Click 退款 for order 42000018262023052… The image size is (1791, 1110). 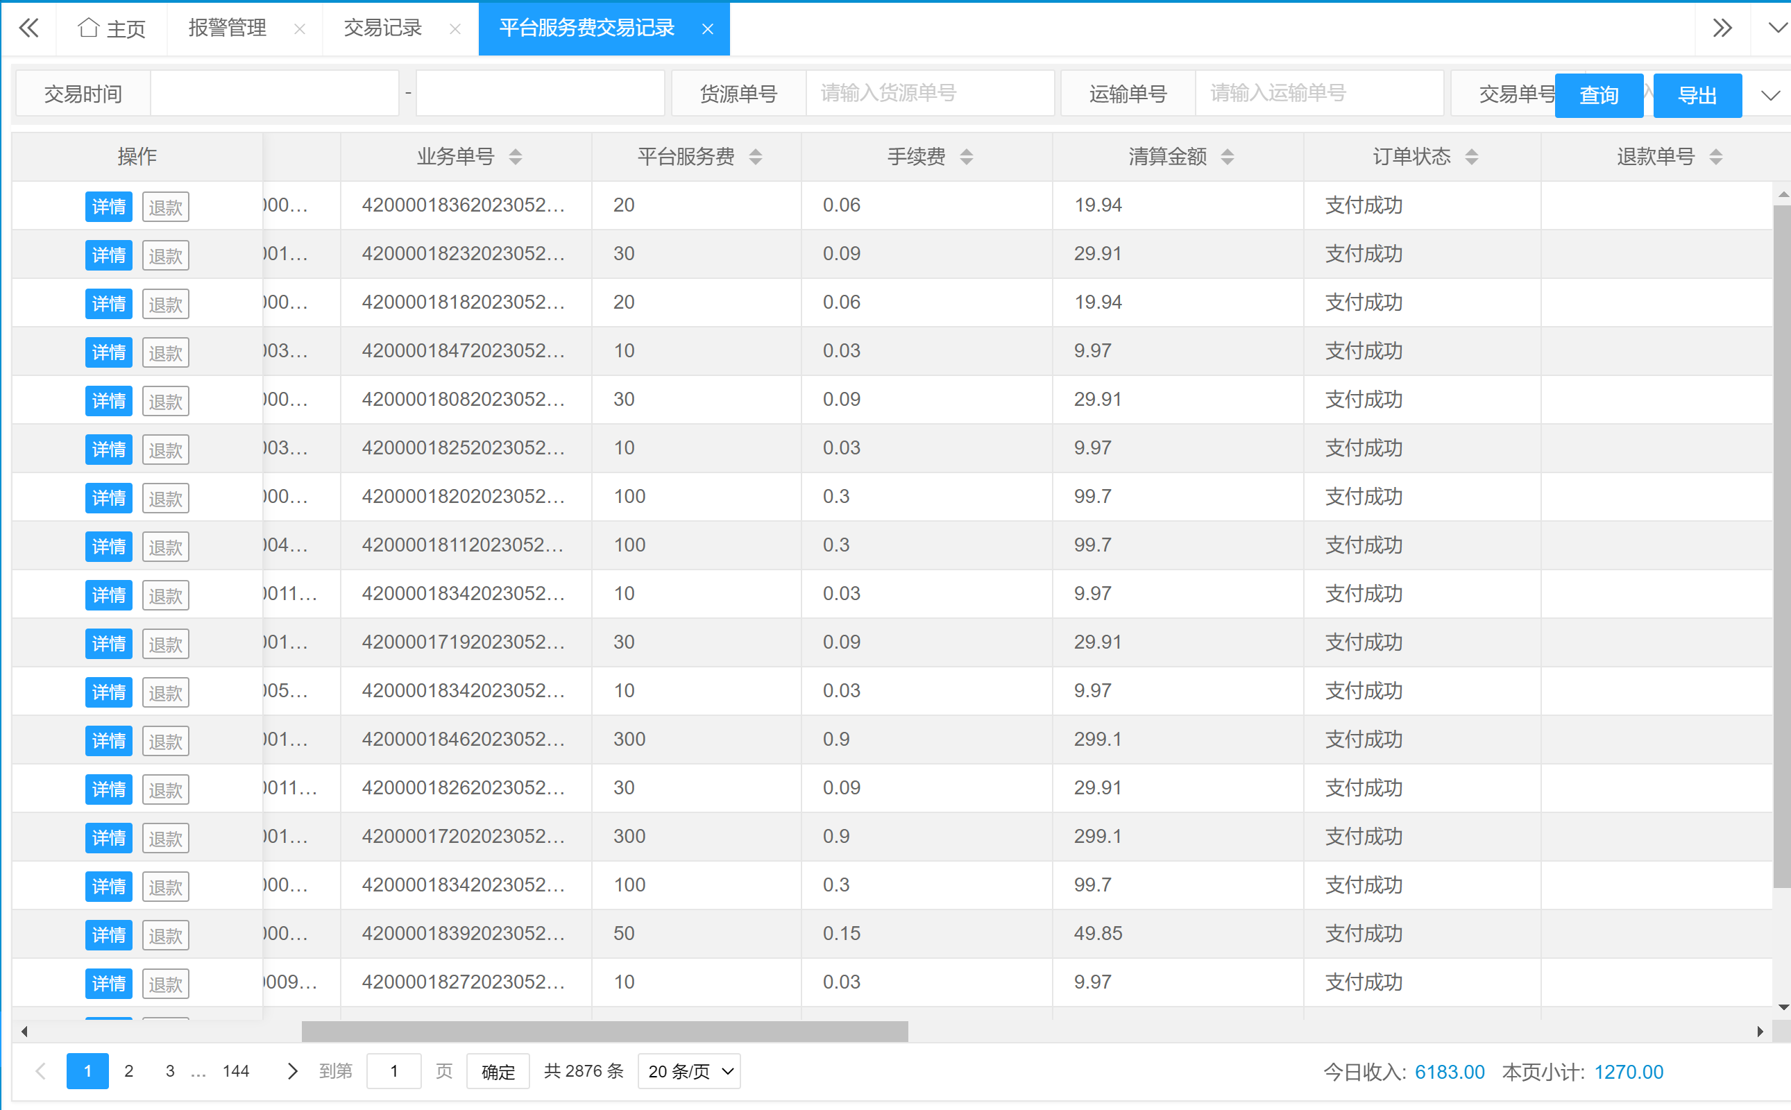coord(165,790)
